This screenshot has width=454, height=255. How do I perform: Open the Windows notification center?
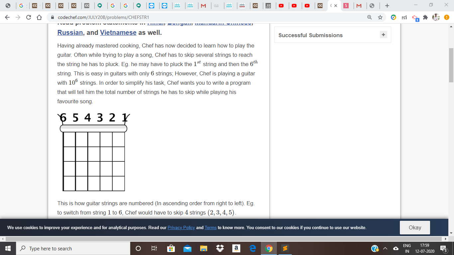pyautogui.click(x=443, y=248)
